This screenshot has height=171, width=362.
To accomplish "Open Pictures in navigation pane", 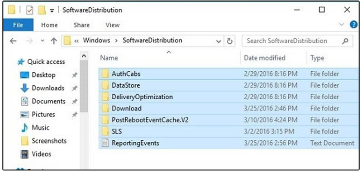I will point(38,115).
